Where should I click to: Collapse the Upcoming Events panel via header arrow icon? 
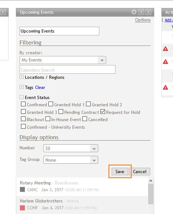click(x=141, y=12)
